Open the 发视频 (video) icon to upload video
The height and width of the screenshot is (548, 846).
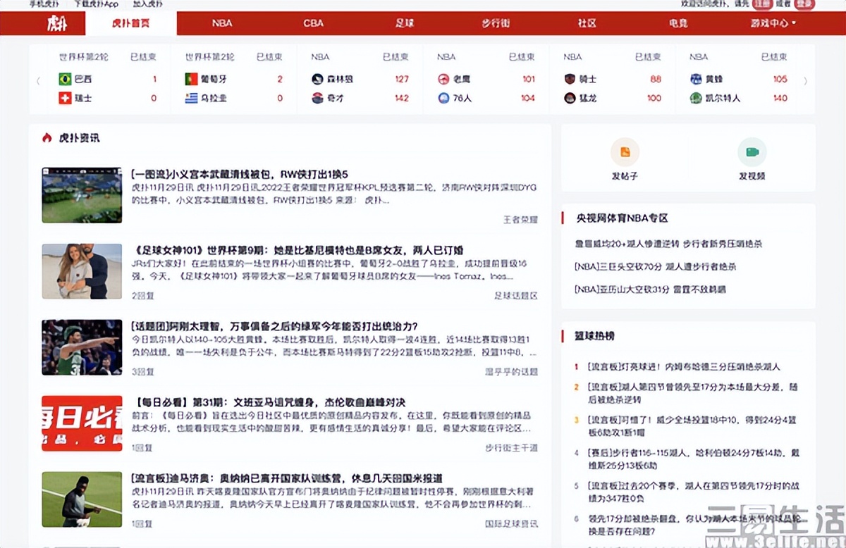coord(753,151)
